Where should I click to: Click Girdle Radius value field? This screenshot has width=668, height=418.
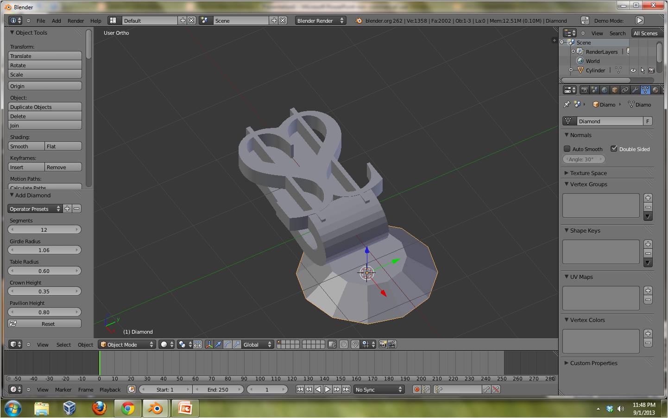click(44, 250)
